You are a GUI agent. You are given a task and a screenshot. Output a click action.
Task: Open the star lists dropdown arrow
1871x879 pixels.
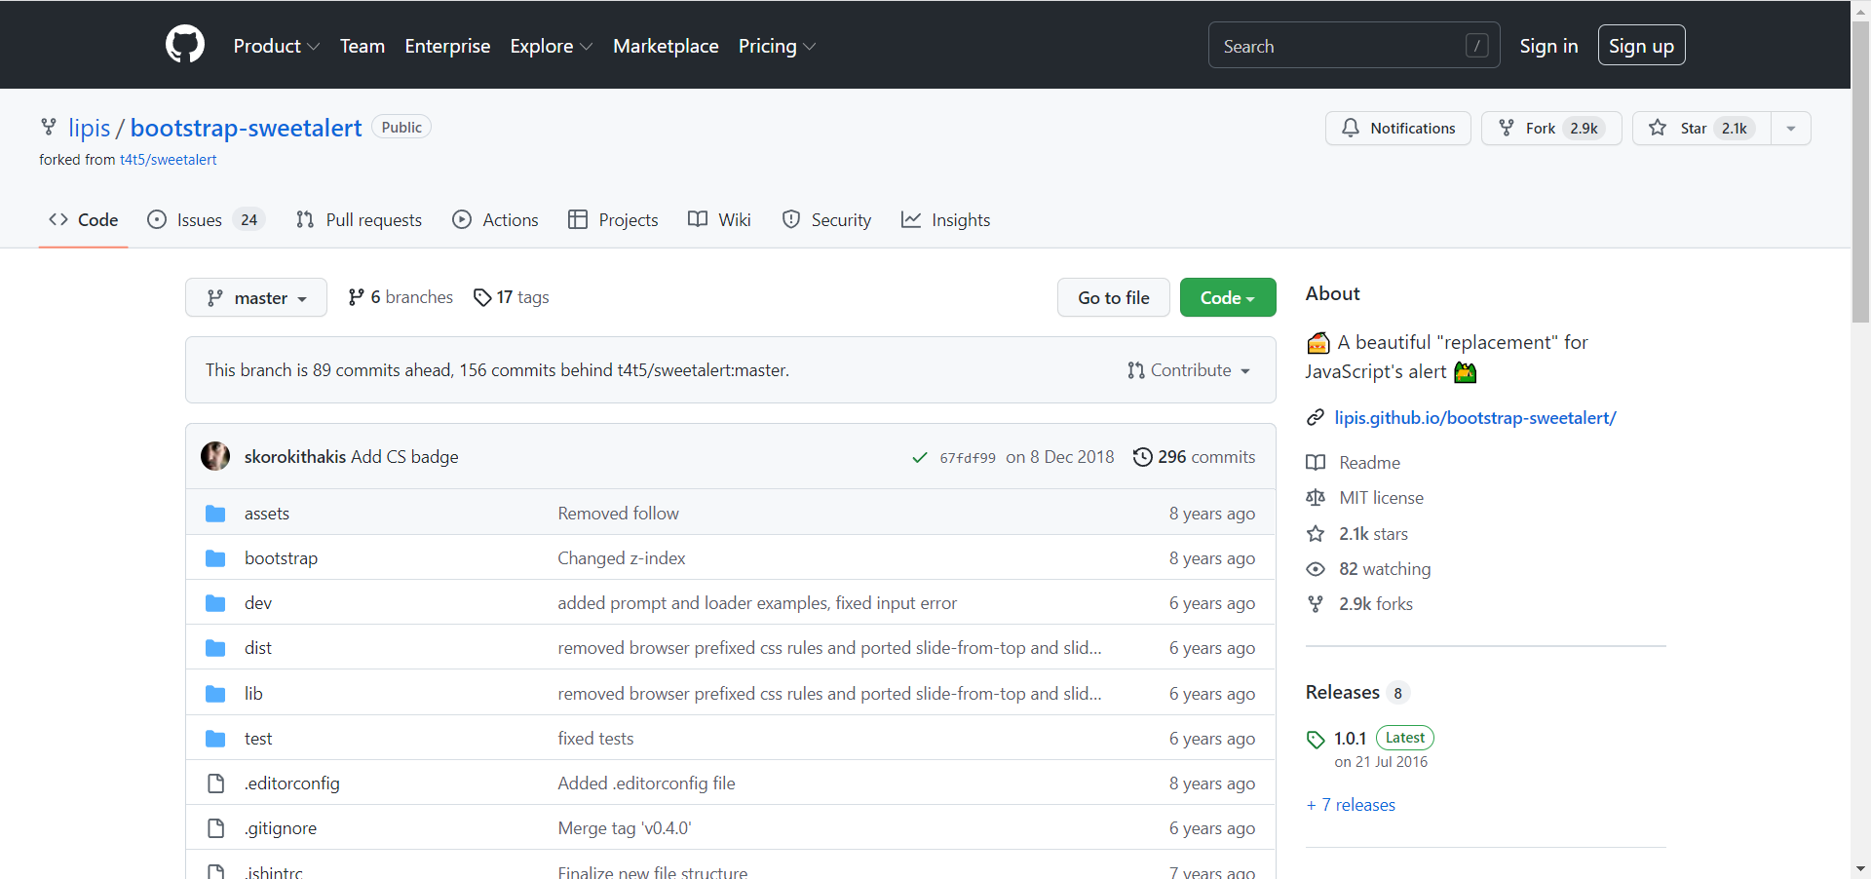pos(1791,128)
